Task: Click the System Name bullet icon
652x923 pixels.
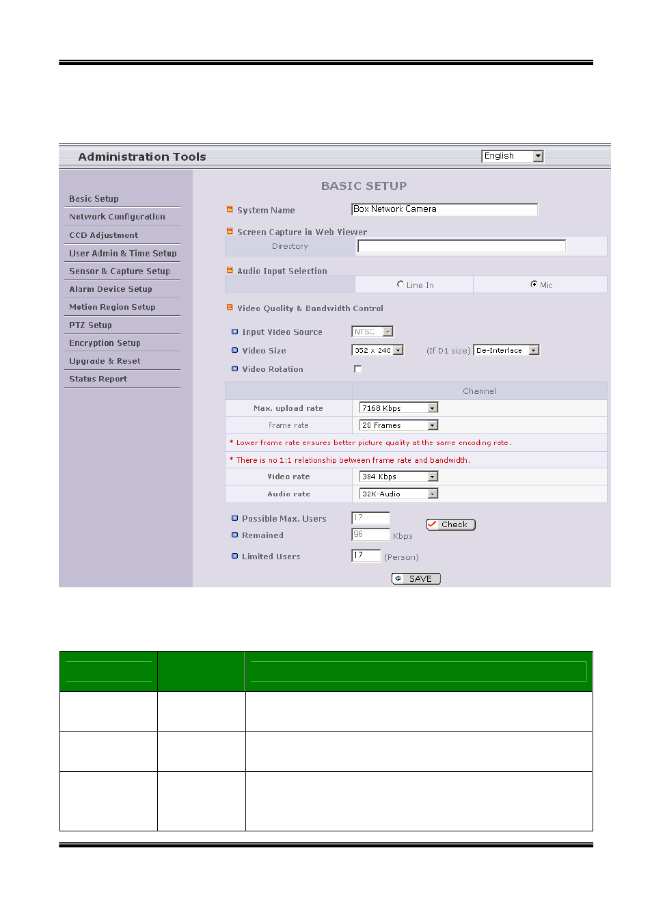Action: click(230, 209)
